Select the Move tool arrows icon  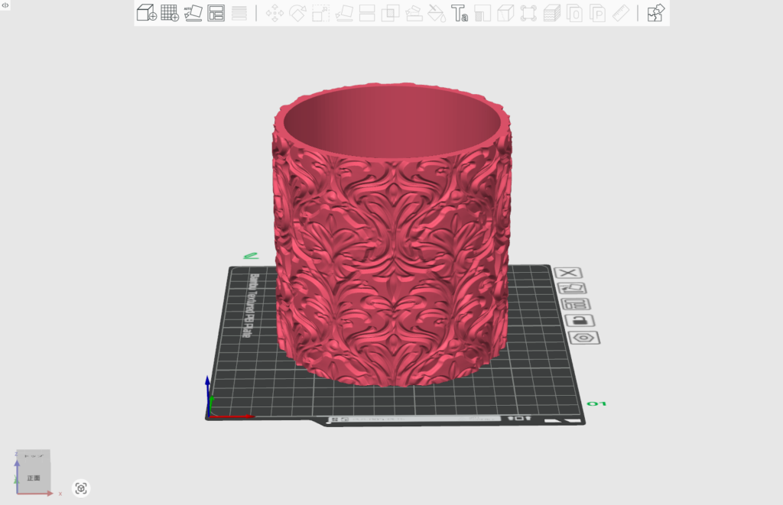coord(274,13)
